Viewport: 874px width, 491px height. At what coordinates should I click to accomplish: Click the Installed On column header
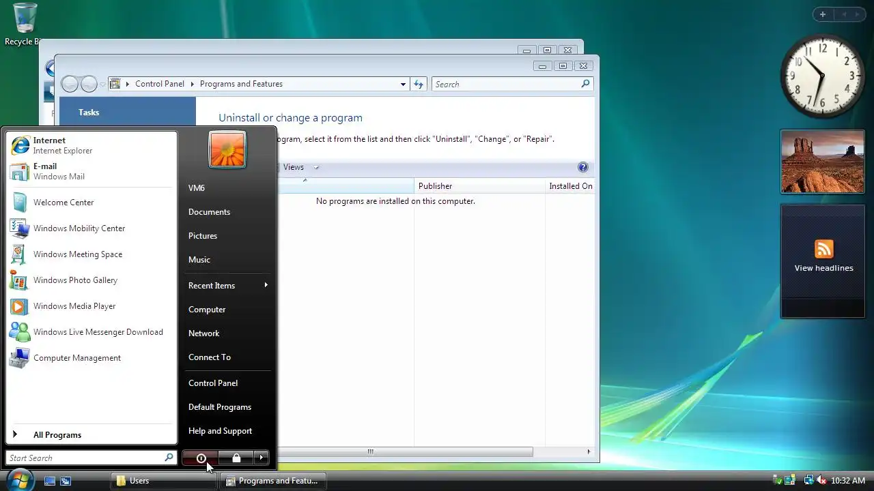tap(570, 186)
